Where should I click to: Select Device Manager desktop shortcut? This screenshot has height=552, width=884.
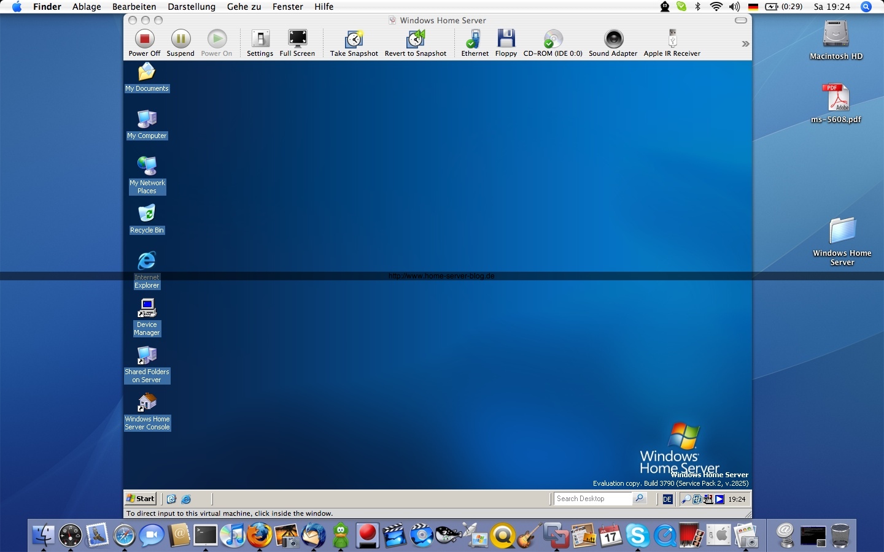coord(147,317)
